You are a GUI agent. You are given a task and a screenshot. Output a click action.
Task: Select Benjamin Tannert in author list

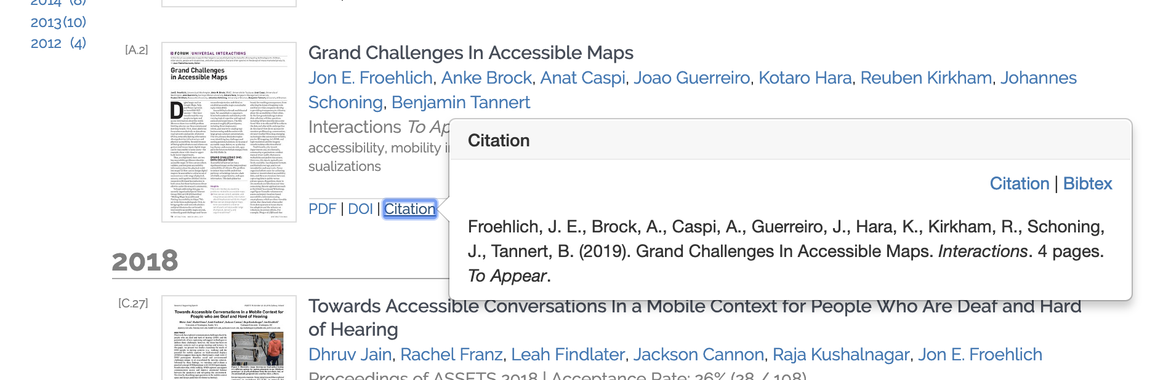click(x=459, y=102)
